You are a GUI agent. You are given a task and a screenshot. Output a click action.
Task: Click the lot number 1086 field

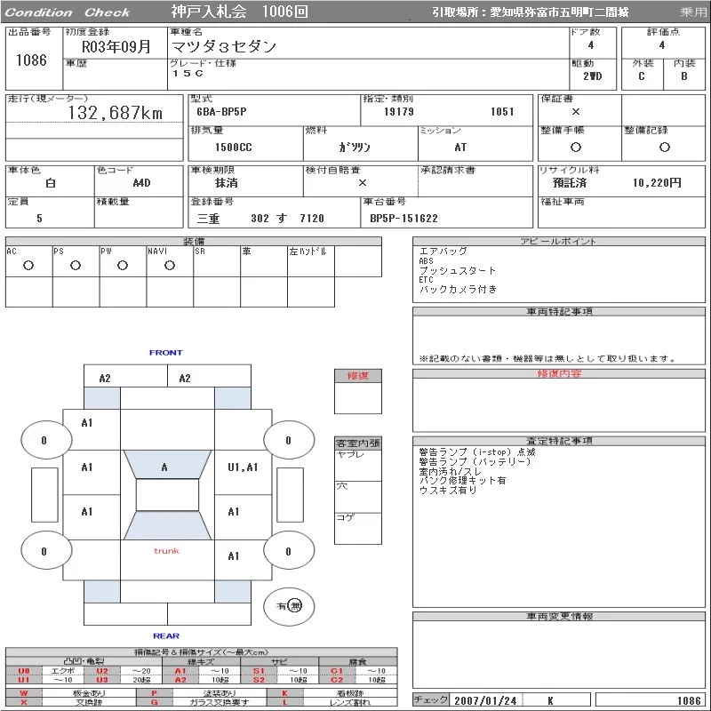[x=31, y=60]
